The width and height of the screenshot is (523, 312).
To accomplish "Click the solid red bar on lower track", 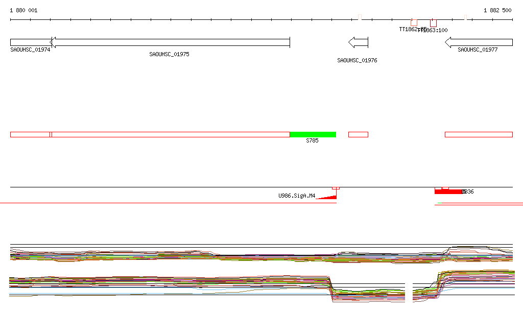I will pos(448,192).
